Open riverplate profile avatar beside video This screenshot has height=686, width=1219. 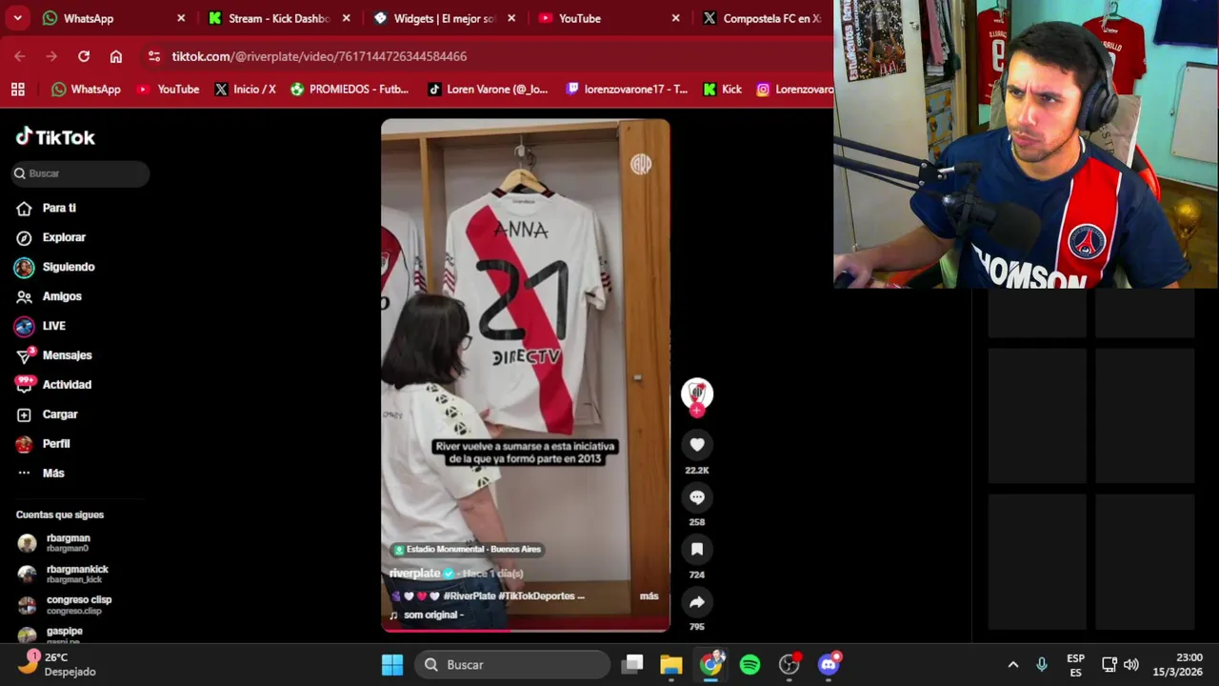(697, 393)
